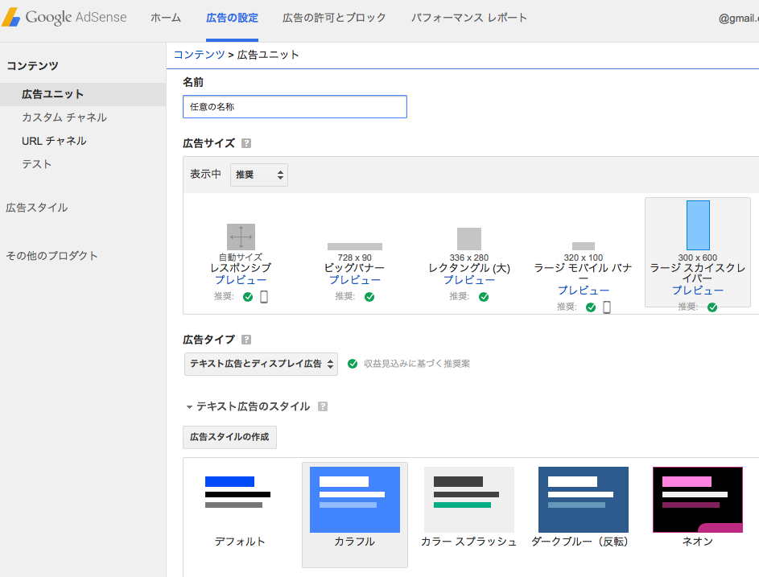The height and width of the screenshot is (577, 759).
Task: Select the レスポンシブ auto size icon
Action: pos(241,237)
